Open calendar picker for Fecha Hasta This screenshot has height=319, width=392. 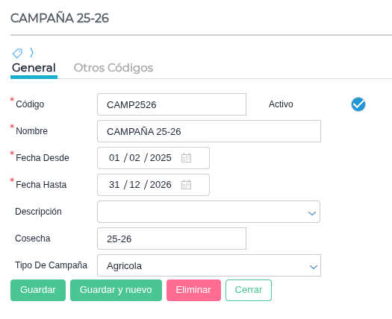186,185
